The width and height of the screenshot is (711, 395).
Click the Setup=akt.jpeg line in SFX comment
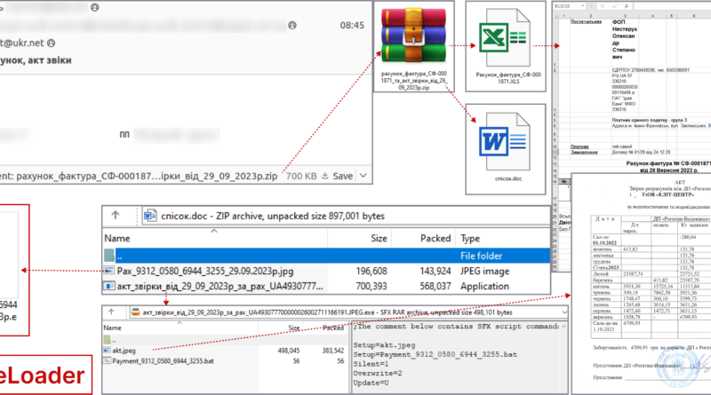coord(384,344)
